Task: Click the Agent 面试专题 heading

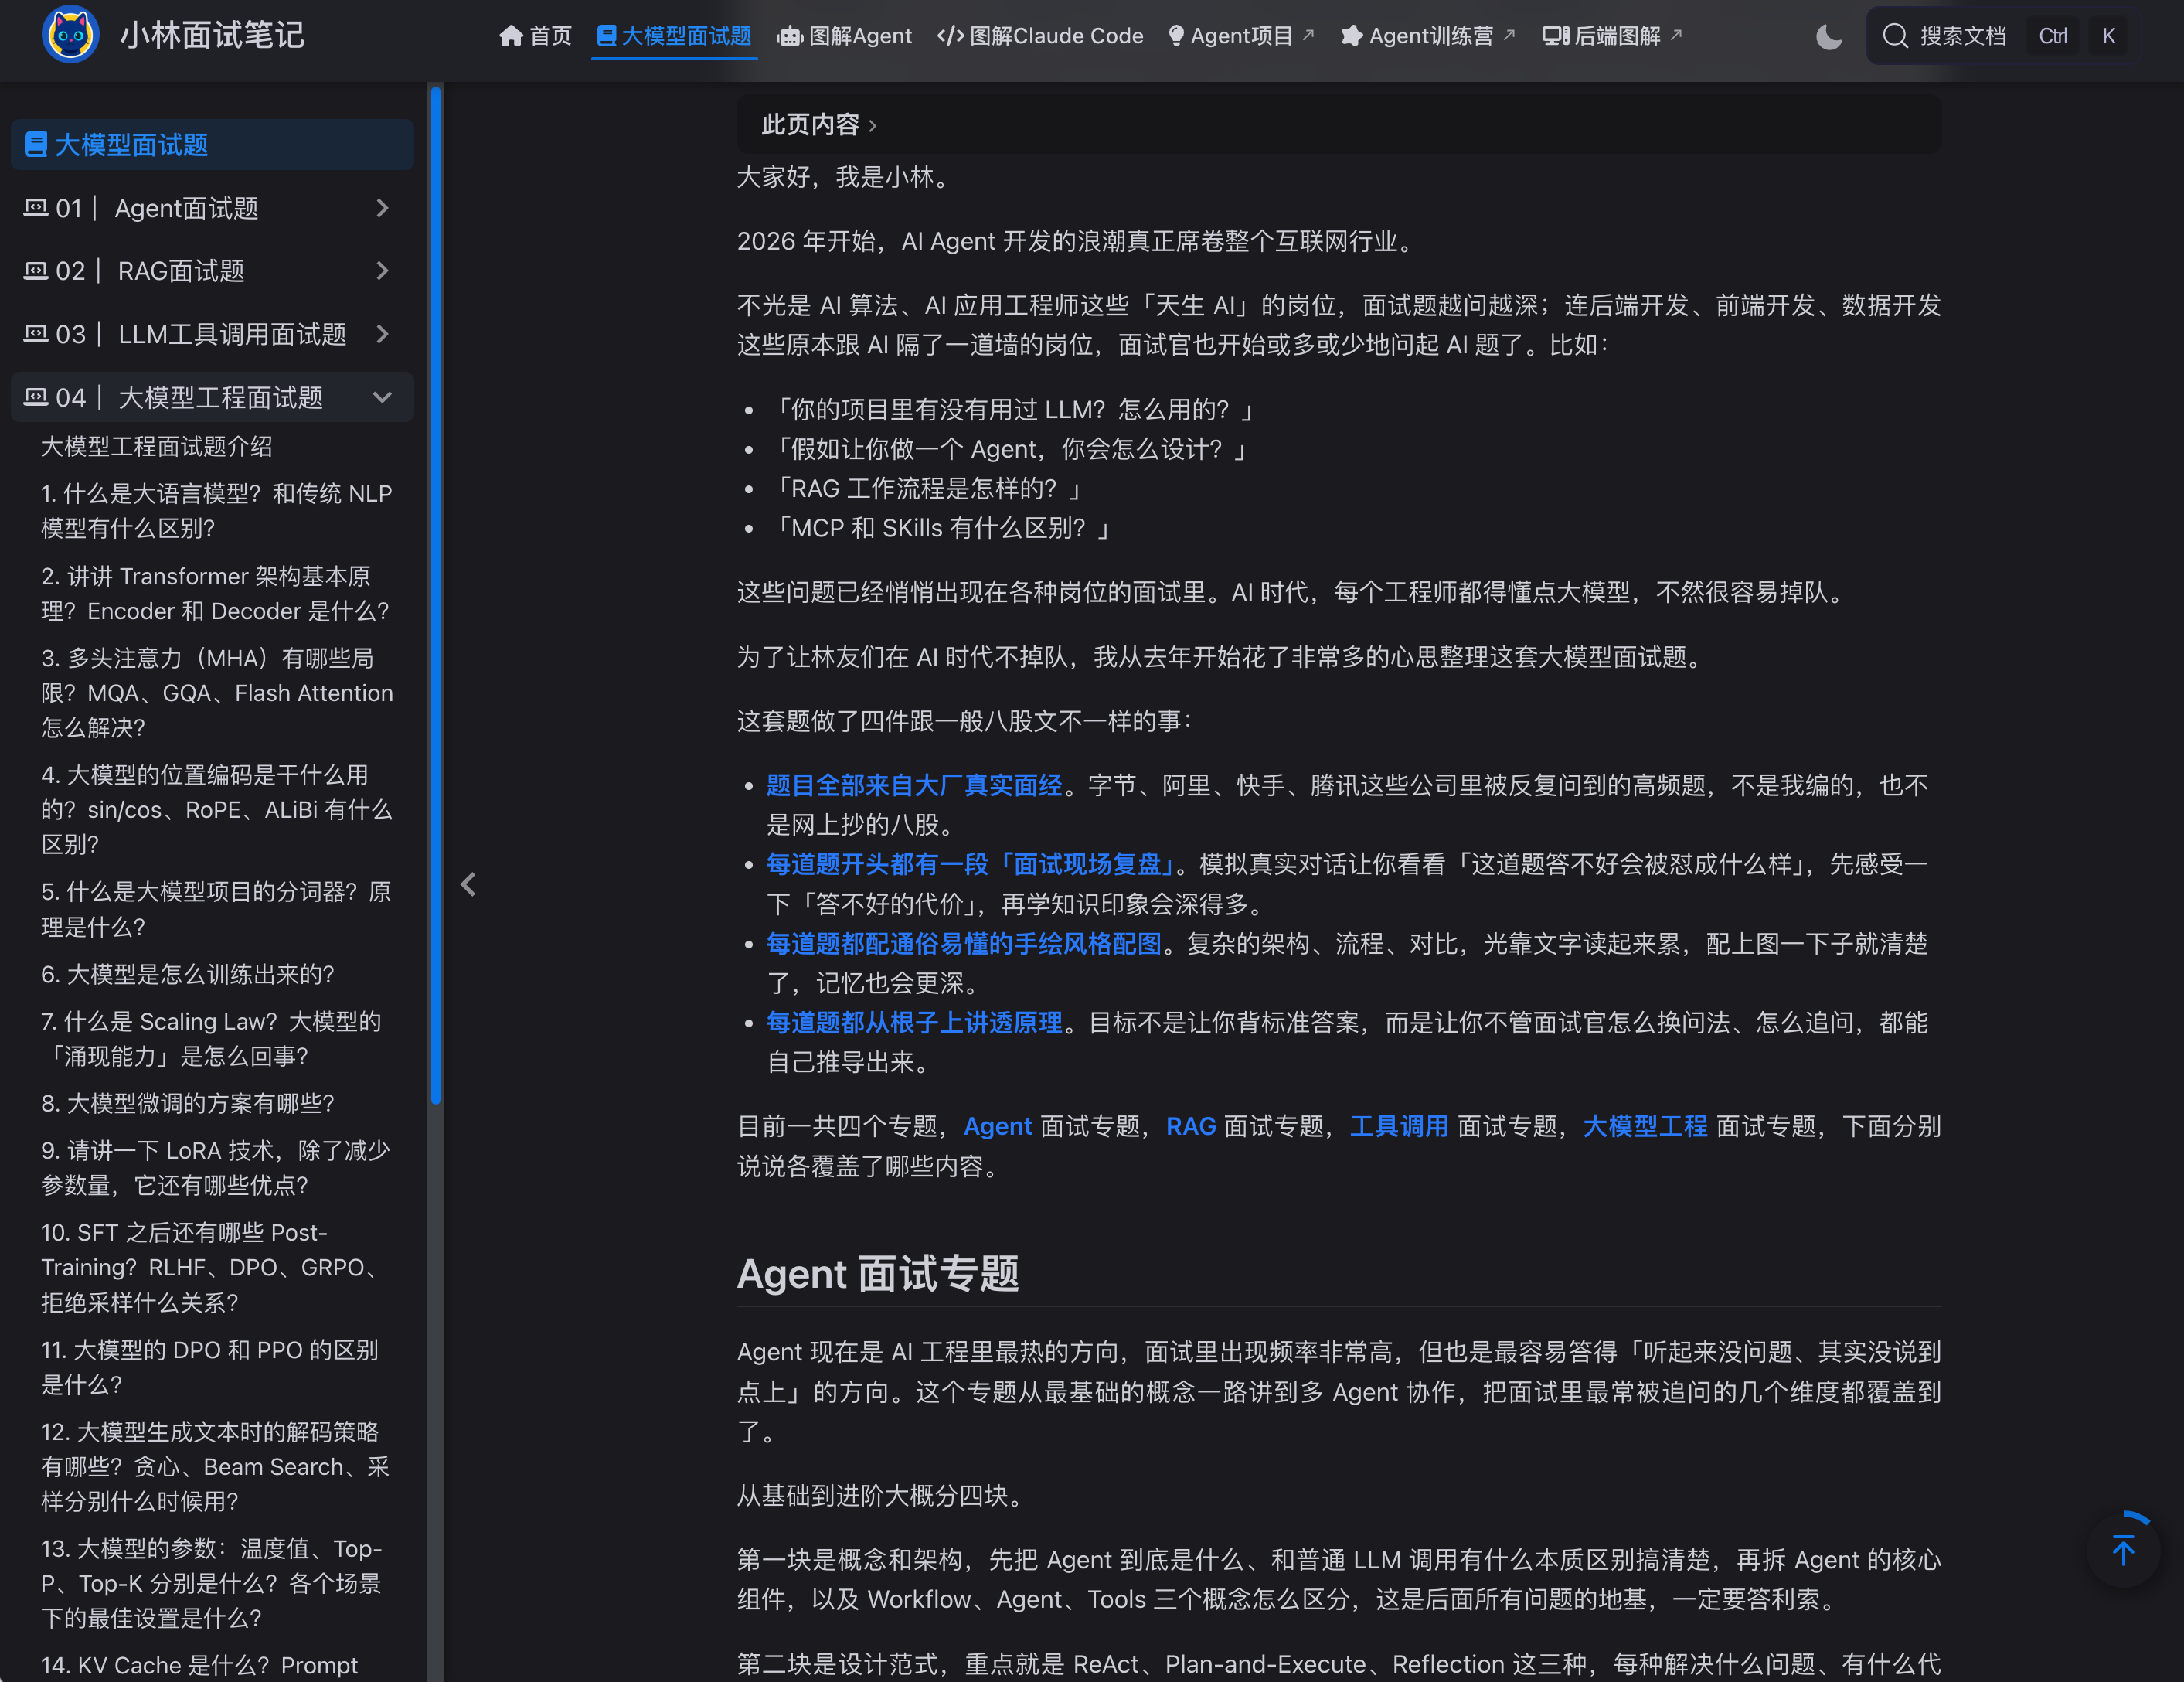Action: pos(878,1274)
